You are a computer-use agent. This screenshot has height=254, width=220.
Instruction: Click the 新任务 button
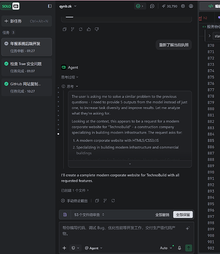click(27, 21)
